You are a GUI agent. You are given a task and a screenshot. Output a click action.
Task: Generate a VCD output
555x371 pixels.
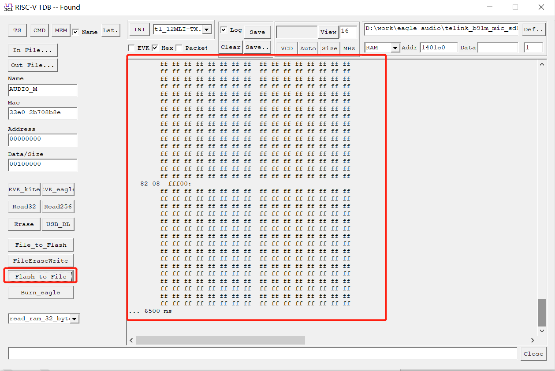(x=287, y=48)
